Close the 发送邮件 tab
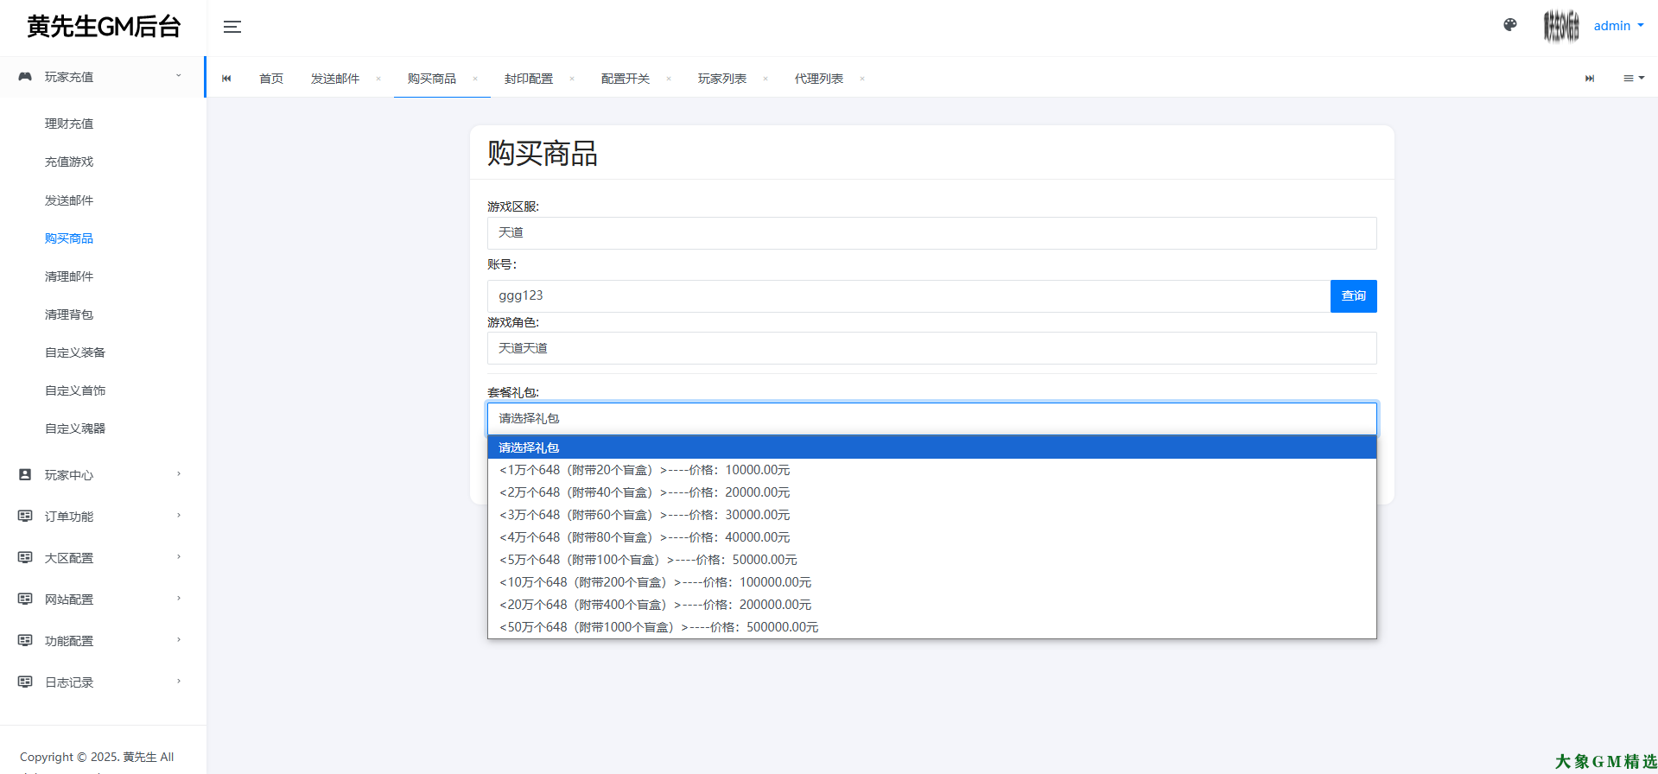 [x=378, y=79]
